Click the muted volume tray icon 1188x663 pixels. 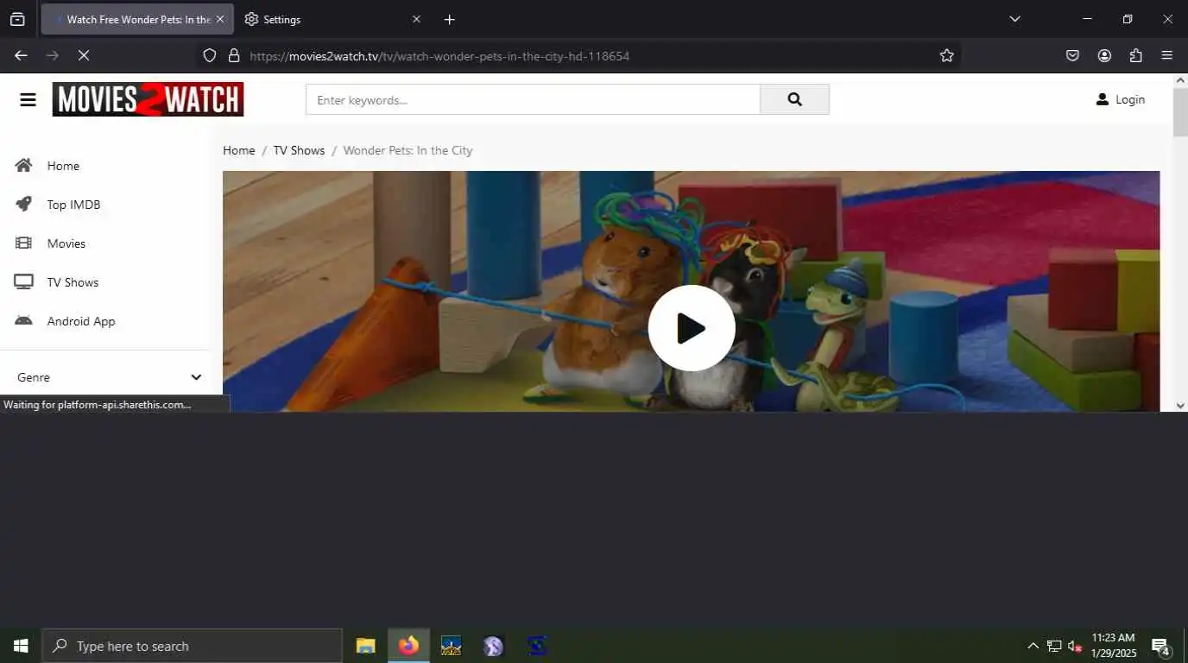point(1075,646)
